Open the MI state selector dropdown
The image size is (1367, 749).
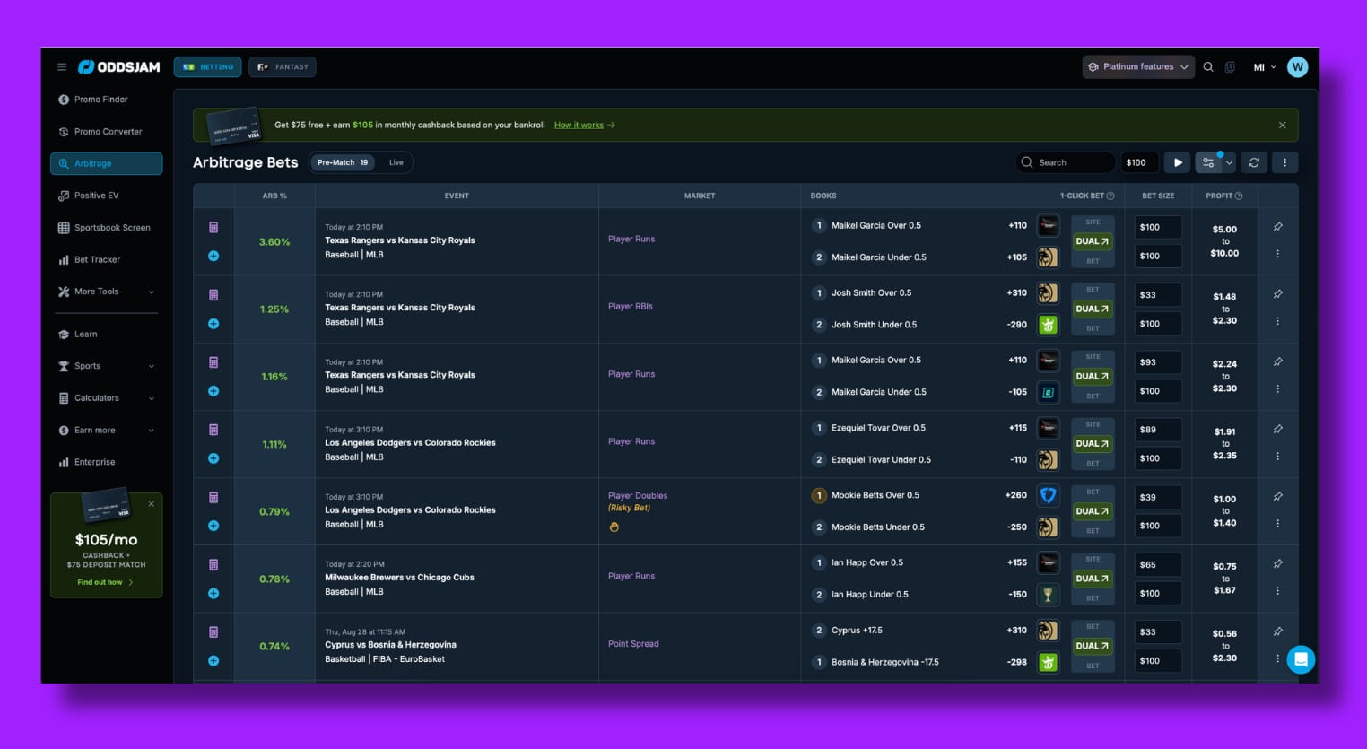point(1265,67)
